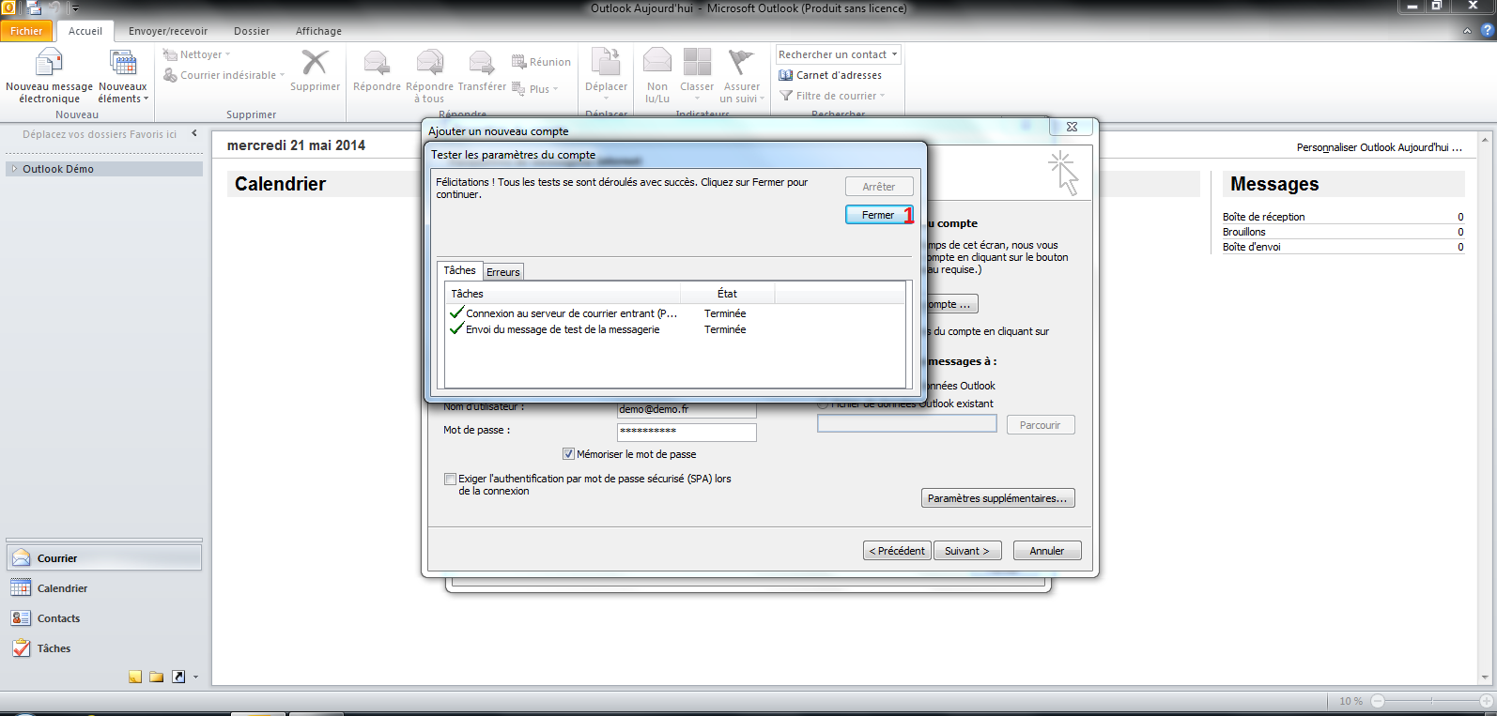The image size is (1497, 716).
Task: Open Tâches in navigation pane
Action: coord(54,648)
